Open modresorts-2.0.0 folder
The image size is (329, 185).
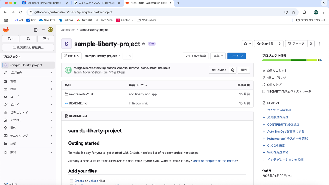(81, 94)
